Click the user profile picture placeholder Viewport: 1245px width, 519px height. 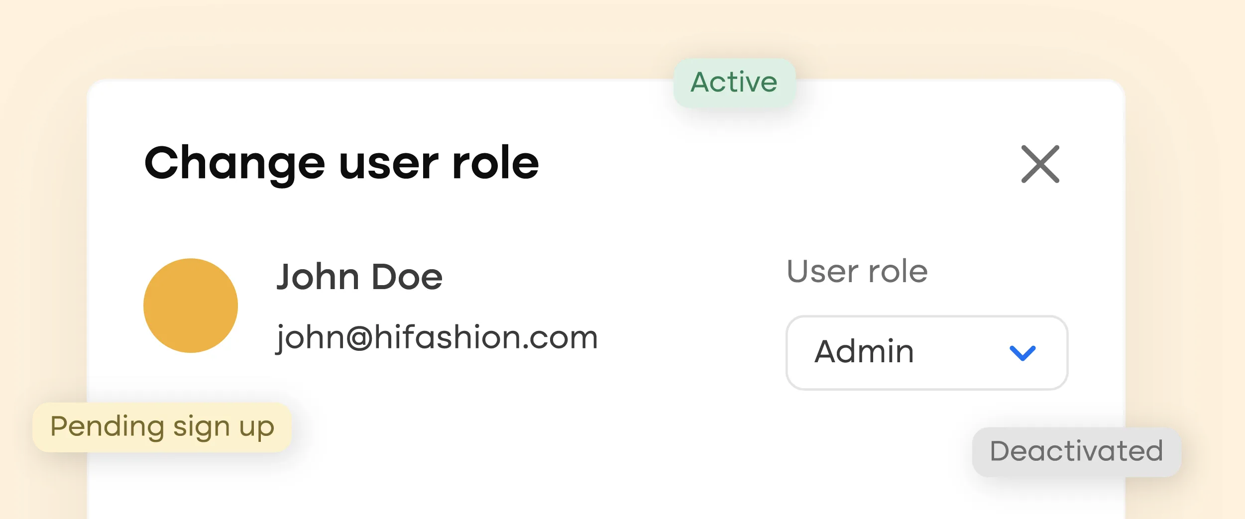[x=191, y=306]
